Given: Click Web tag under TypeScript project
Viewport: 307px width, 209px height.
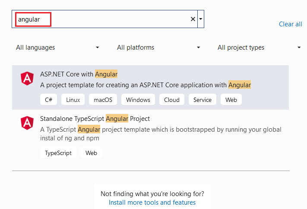Looking at the screenshot, I should click(91, 153).
